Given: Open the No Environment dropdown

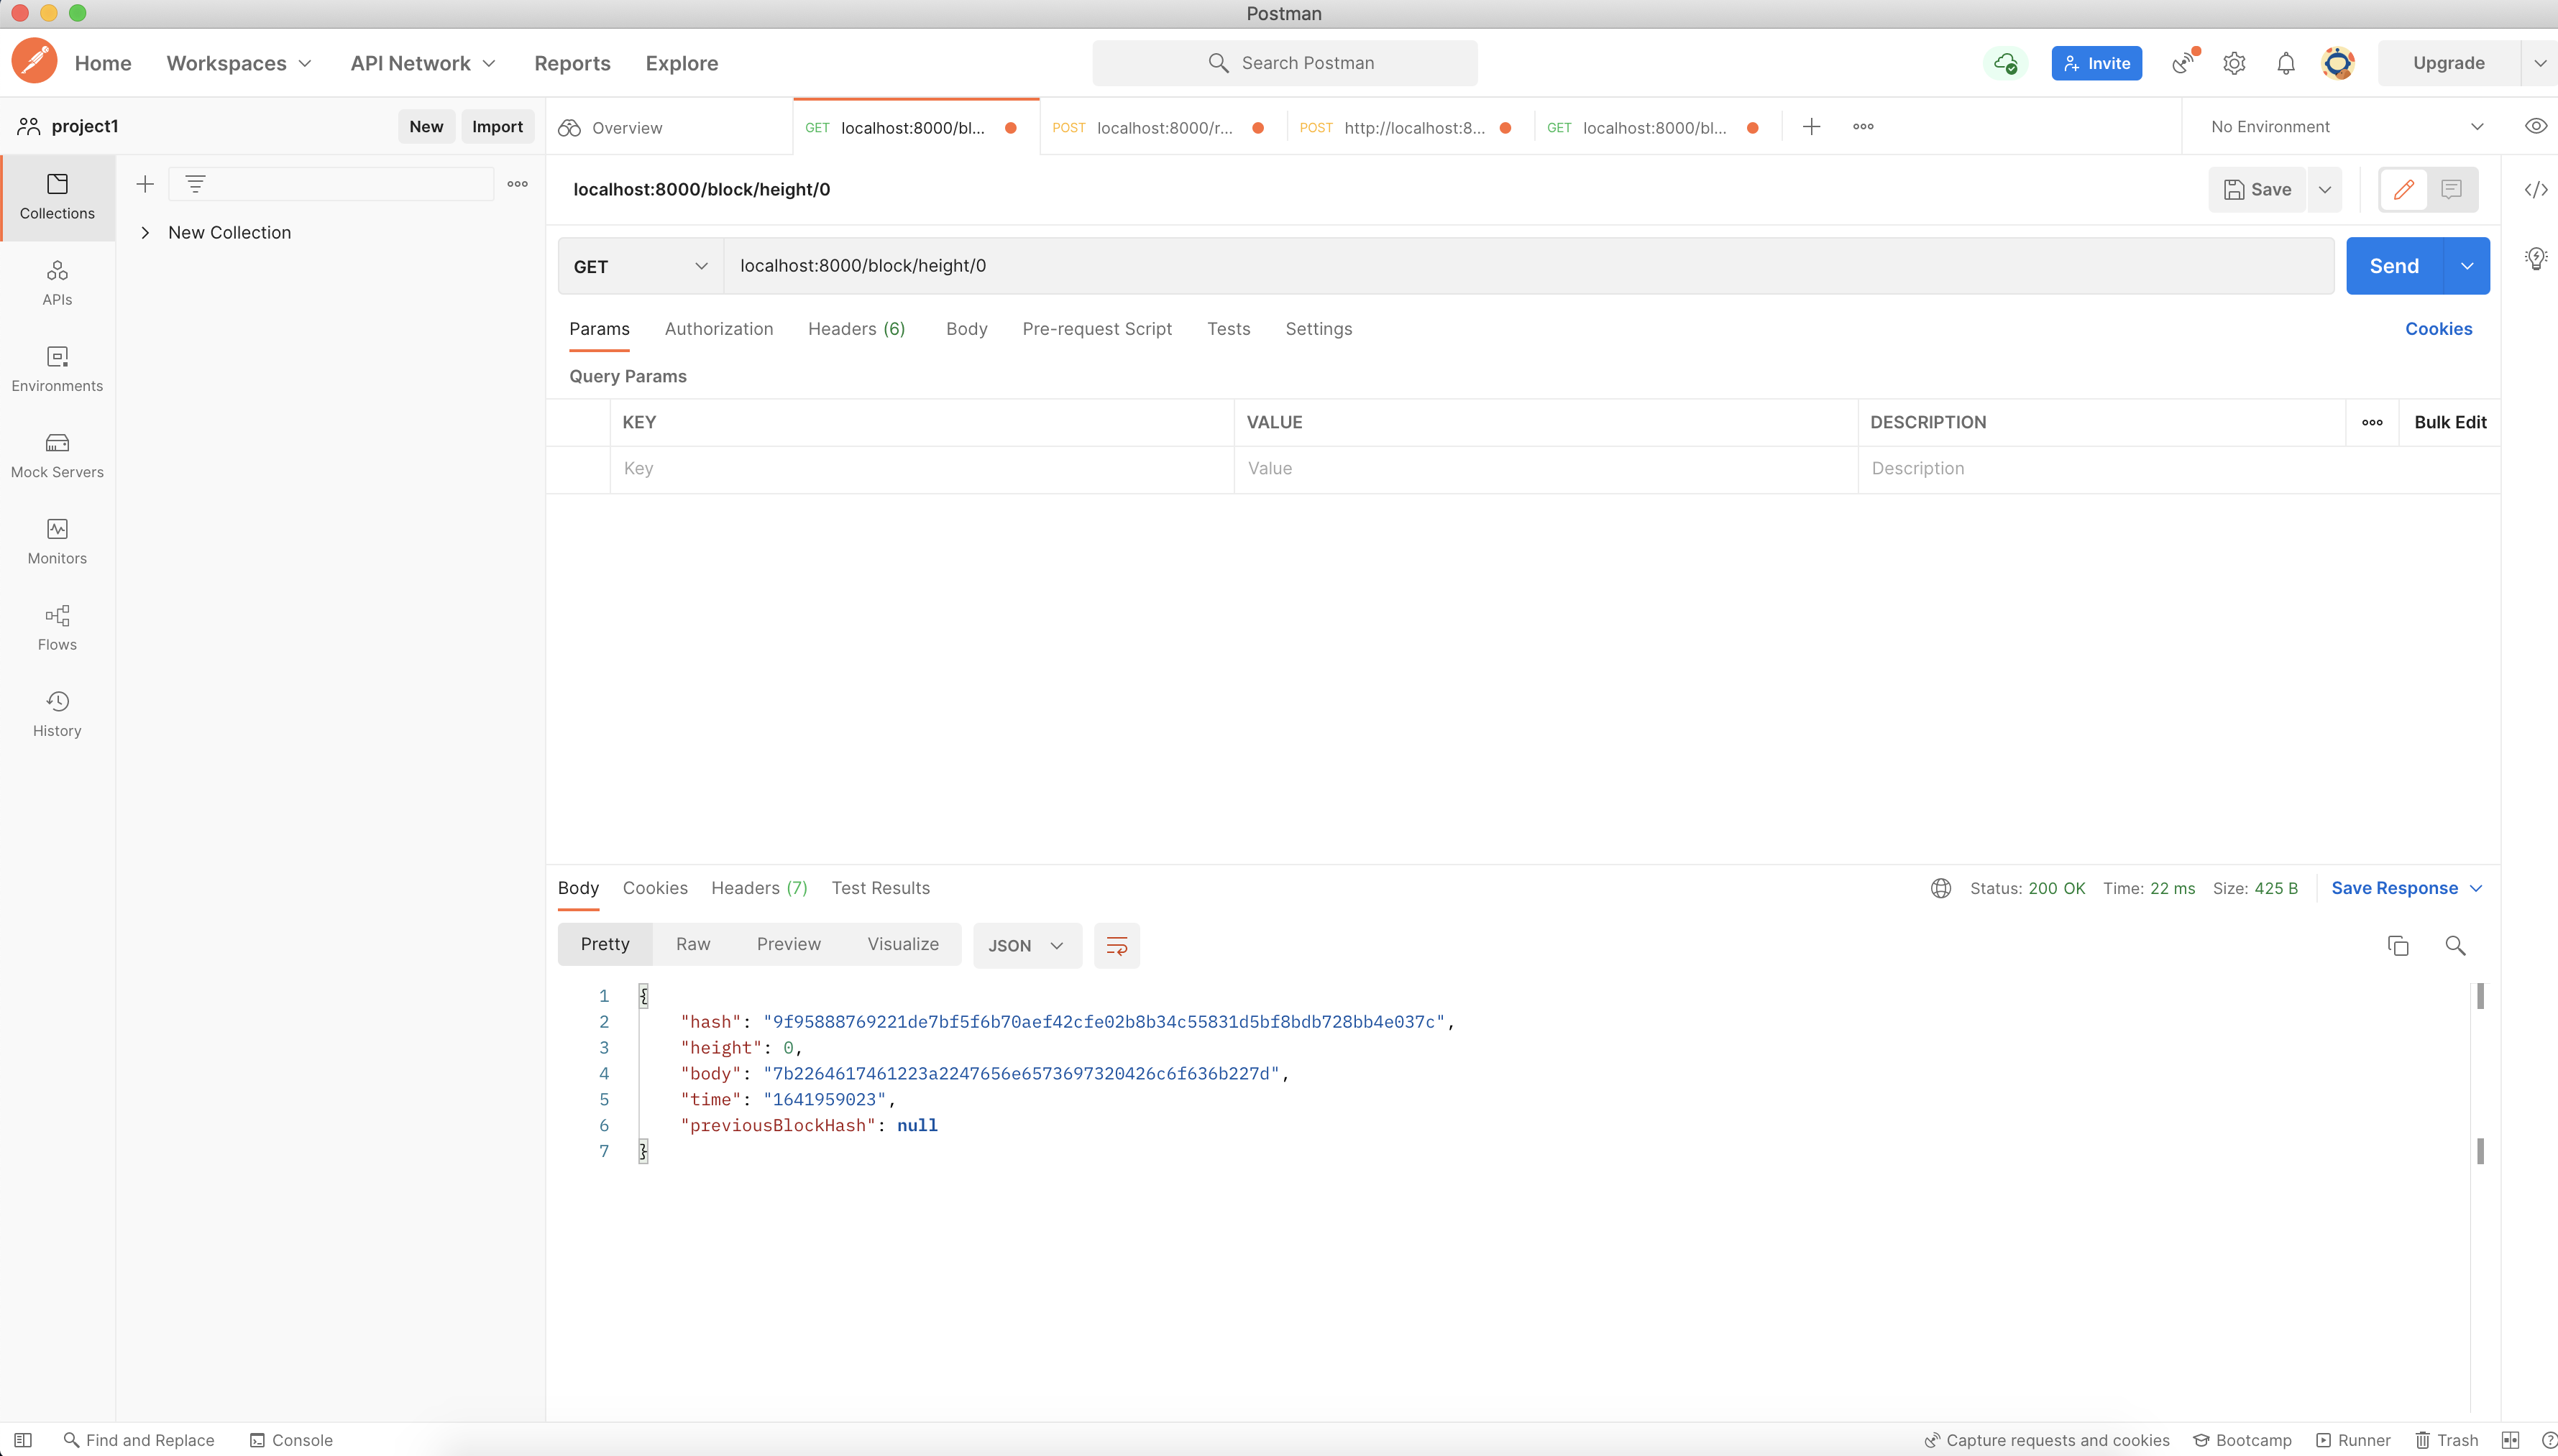Looking at the screenshot, I should pos(2346,126).
